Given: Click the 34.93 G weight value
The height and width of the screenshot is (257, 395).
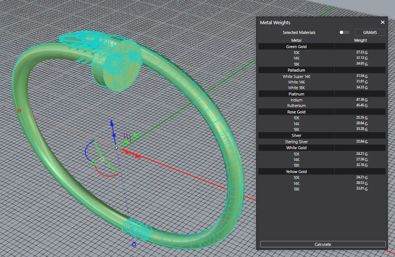Looking at the screenshot, I should coord(362,64).
